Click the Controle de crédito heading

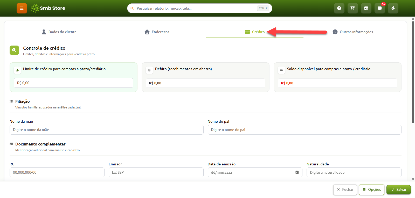tap(44, 48)
